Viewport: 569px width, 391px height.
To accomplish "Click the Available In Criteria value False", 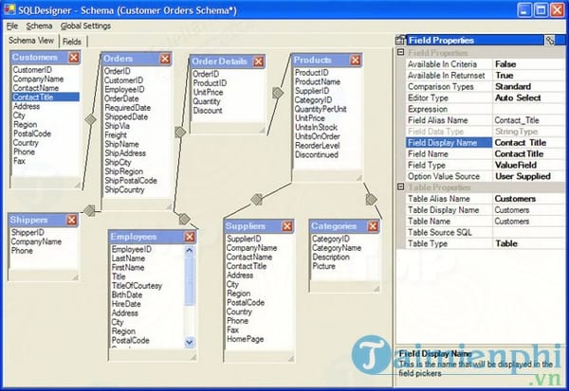I will tap(528, 64).
